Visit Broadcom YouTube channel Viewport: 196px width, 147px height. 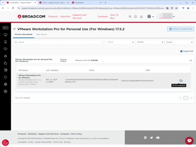click(158, 138)
